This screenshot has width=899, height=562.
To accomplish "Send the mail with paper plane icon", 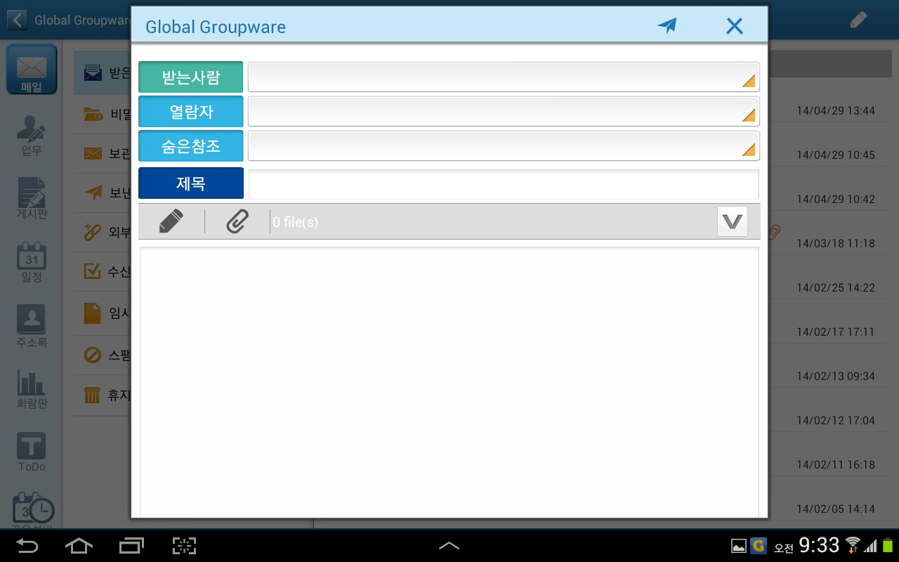I will (x=667, y=26).
